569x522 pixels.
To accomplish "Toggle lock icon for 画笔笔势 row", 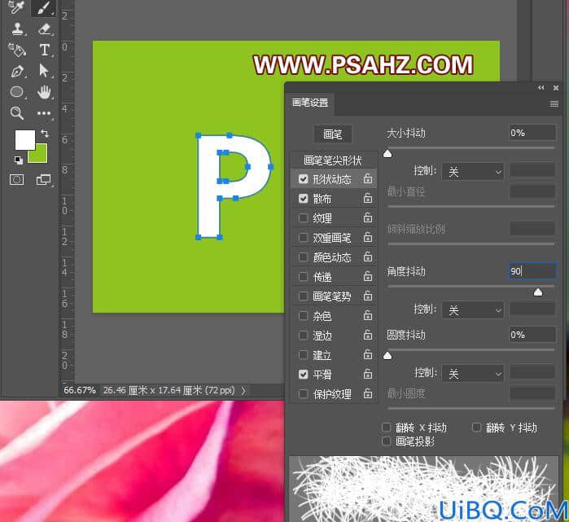I will tap(368, 296).
